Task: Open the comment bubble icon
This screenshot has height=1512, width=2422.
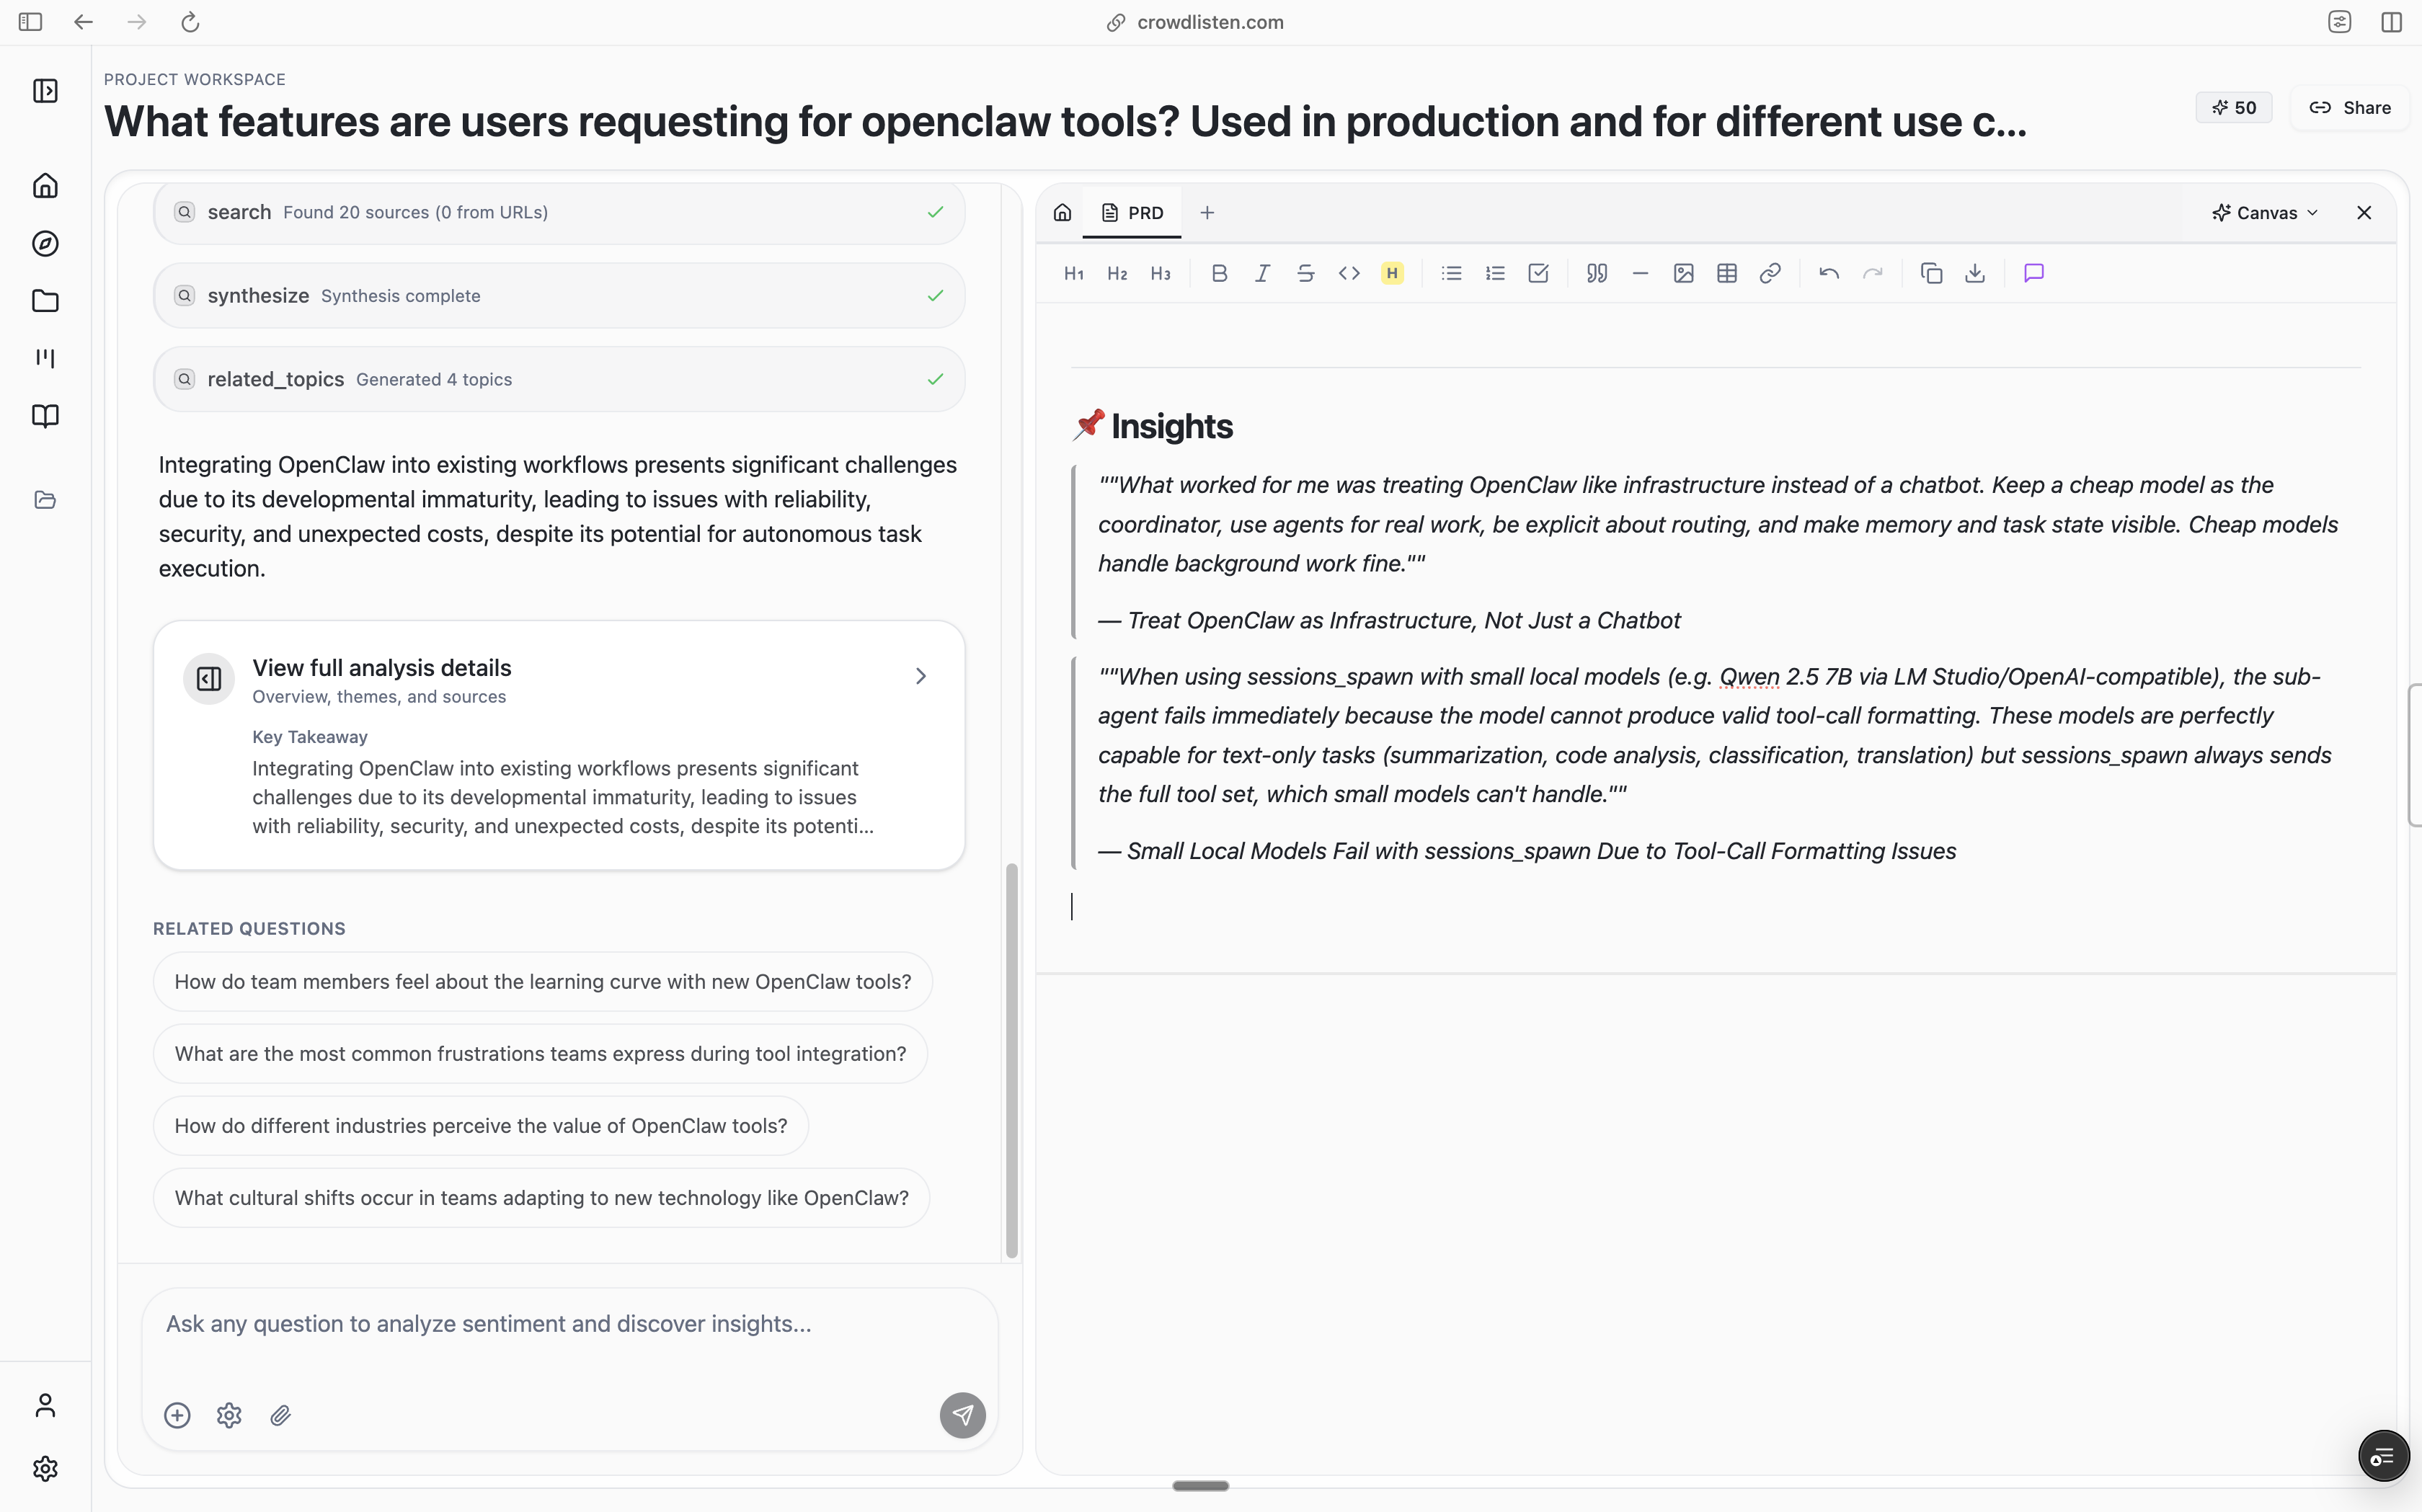Action: pos(2033,273)
